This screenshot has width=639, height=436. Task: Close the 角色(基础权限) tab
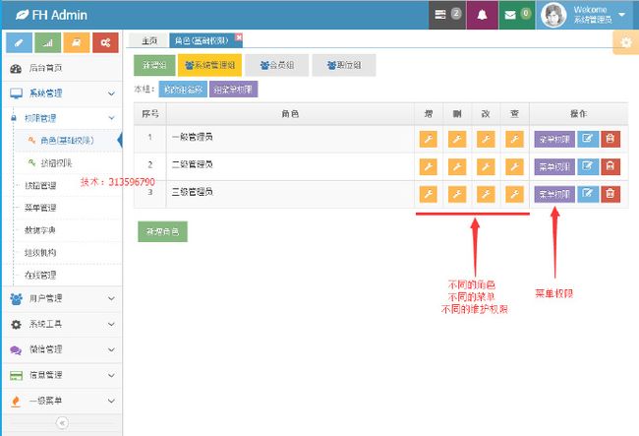coord(239,37)
